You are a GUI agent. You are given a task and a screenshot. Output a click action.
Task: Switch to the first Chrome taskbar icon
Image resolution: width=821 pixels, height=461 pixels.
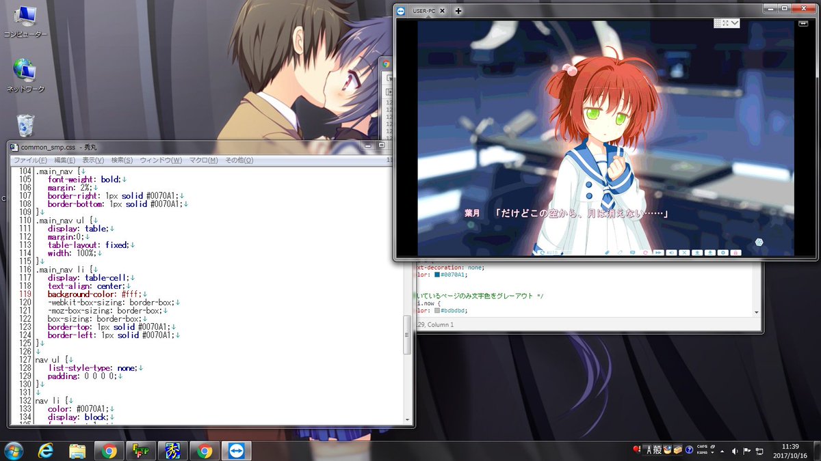tap(109, 451)
